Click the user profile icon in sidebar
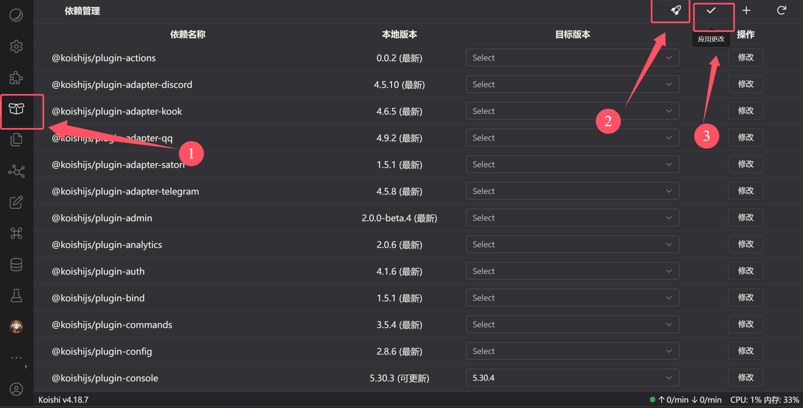The height and width of the screenshot is (408, 803). [16, 389]
